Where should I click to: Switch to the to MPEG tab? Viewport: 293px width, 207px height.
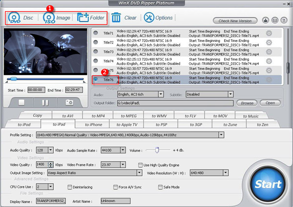tap(128, 116)
